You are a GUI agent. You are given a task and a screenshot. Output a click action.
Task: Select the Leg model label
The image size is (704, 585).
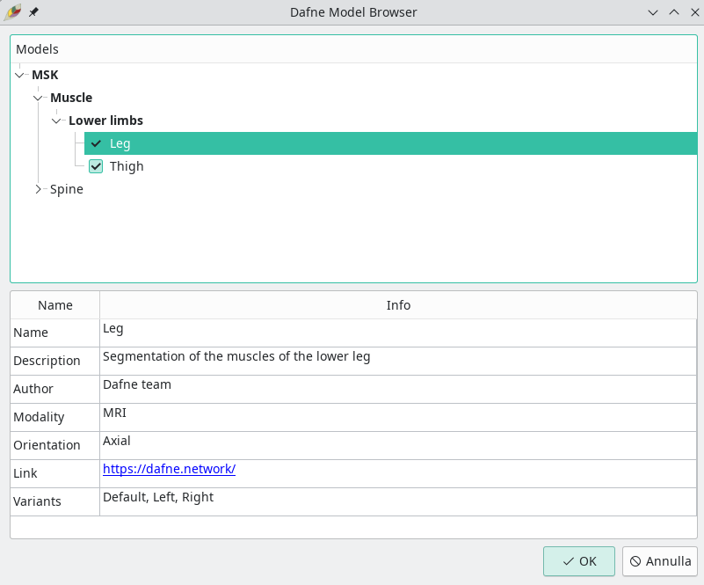pyautogui.click(x=120, y=143)
